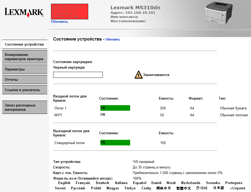The height and width of the screenshot is (192, 251).
Task: Click the output capacity value 150
Action: tap(163, 143)
